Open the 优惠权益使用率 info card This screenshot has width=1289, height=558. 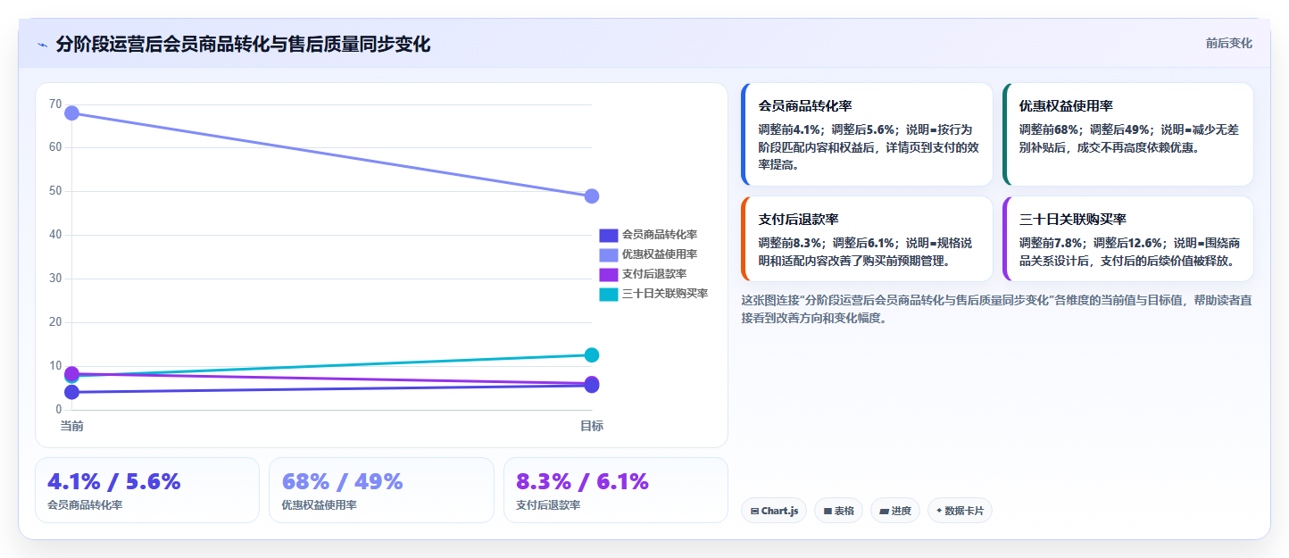coord(1127,134)
